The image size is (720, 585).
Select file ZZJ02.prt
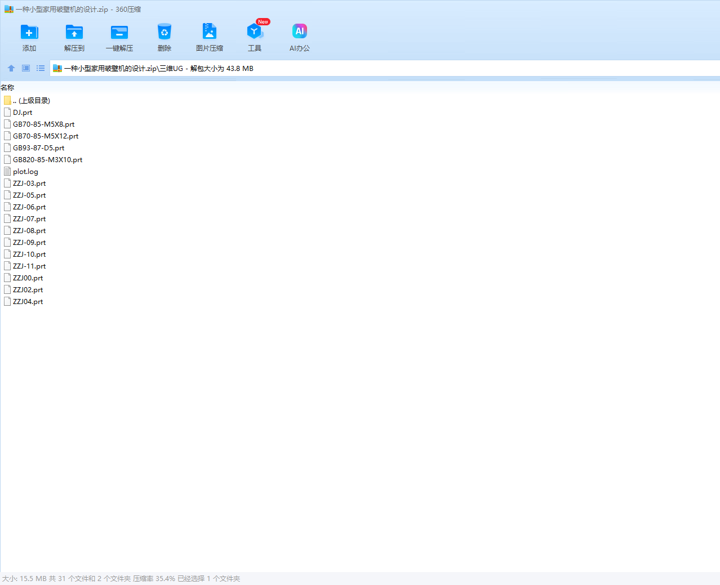[23, 289]
